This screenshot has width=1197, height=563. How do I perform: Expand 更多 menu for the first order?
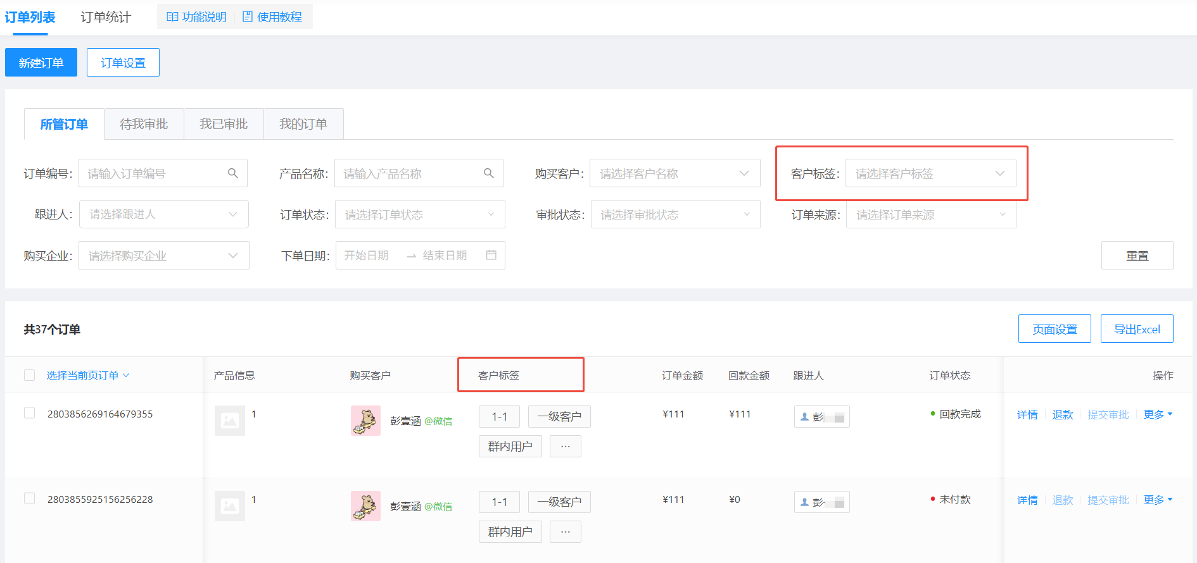(x=1158, y=414)
